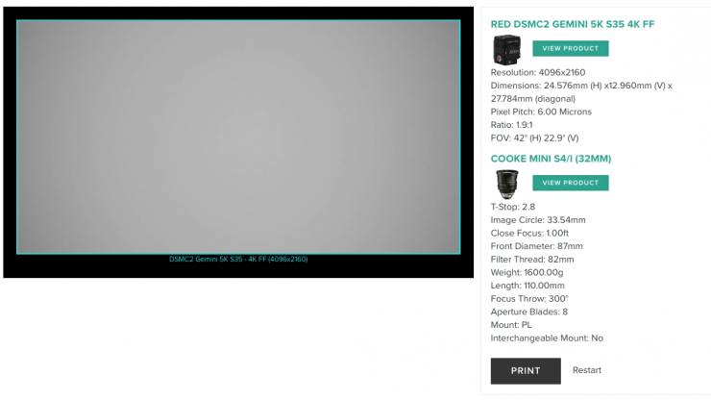Click the gray sensor coverage preview image
The width and height of the screenshot is (711, 400).
[239, 137]
